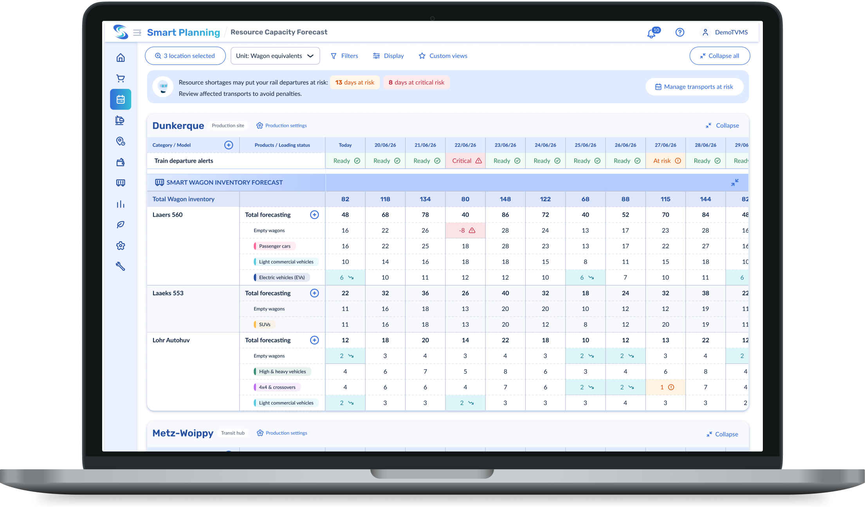Click the 3 location selected button

pyautogui.click(x=185, y=56)
